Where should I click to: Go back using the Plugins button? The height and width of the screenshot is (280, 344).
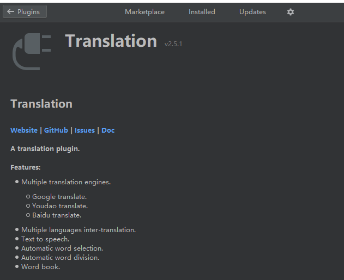(x=25, y=12)
